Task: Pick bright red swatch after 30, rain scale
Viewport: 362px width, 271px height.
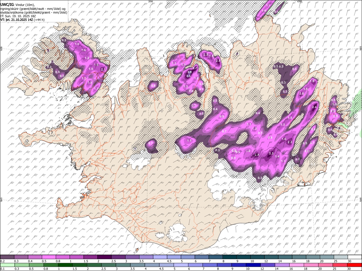Action: point(354,265)
